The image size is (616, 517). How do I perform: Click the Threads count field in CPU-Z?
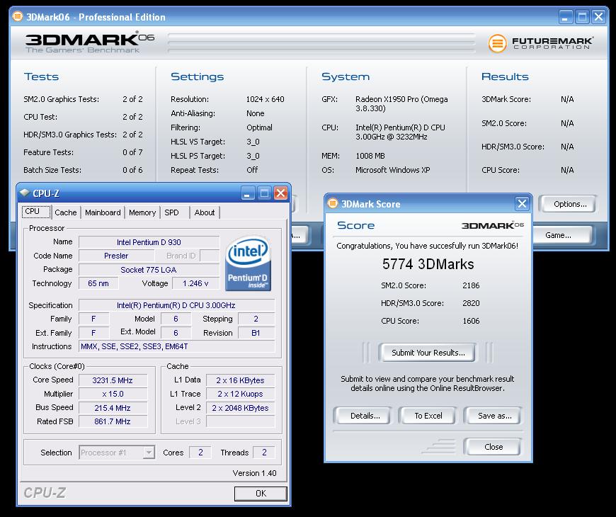(264, 453)
